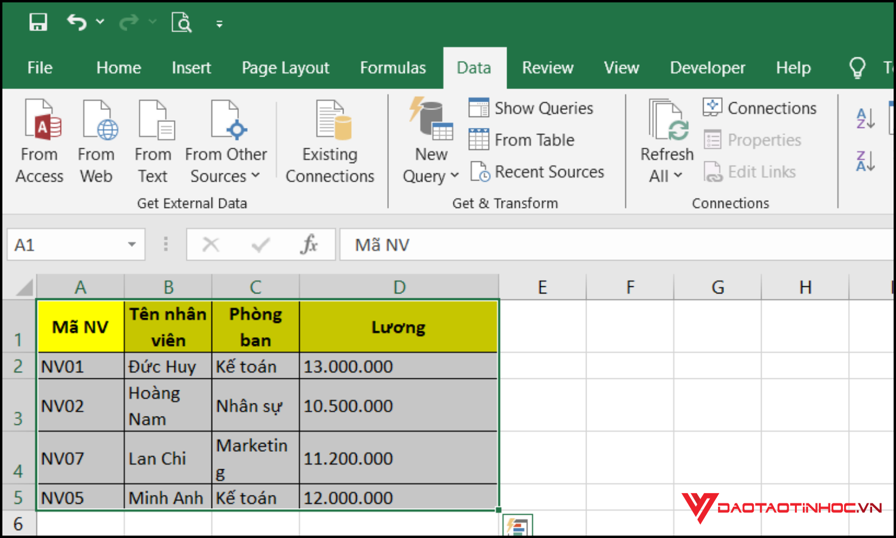896x538 pixels.
Task: Click the Sort A to Z icon
Action: point(864,120)
